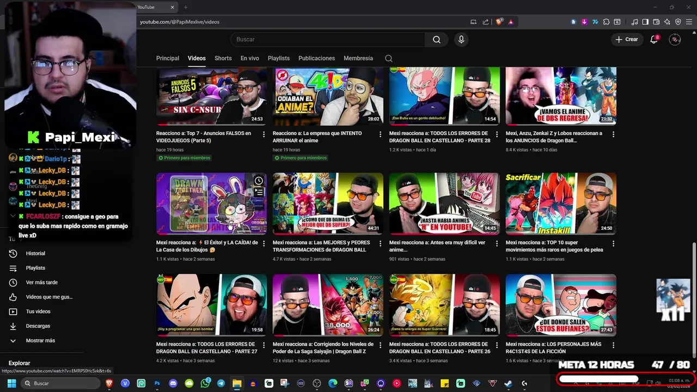The height and width of the screenshot is (392, 697).
Task: Open the YouTube account avatar menu
Action: 675,39
